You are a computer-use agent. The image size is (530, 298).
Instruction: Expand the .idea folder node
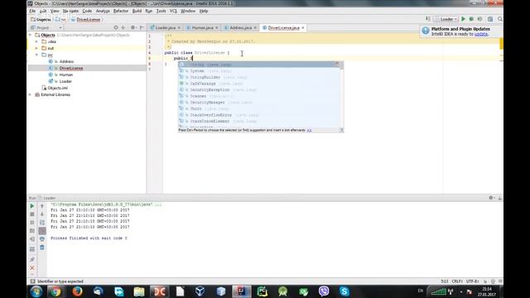click(x=36, y=41)
